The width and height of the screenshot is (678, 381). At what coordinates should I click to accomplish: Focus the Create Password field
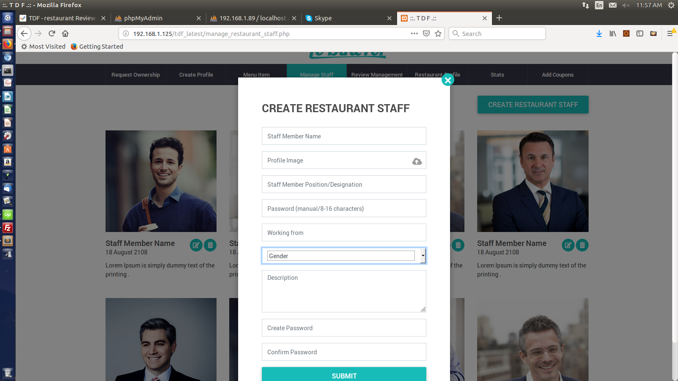click(x=344, y=328)
